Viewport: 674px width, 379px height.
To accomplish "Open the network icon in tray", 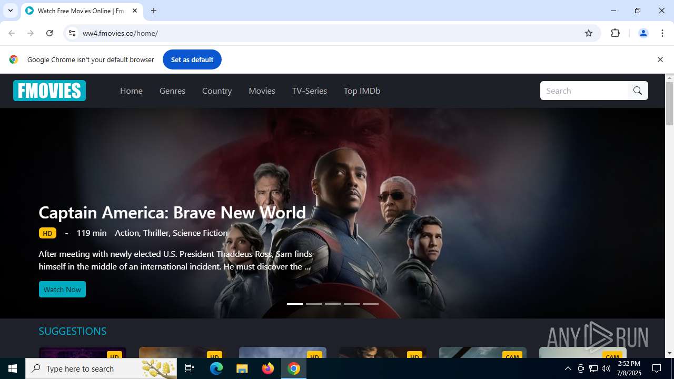I will (x=593, y=368).
